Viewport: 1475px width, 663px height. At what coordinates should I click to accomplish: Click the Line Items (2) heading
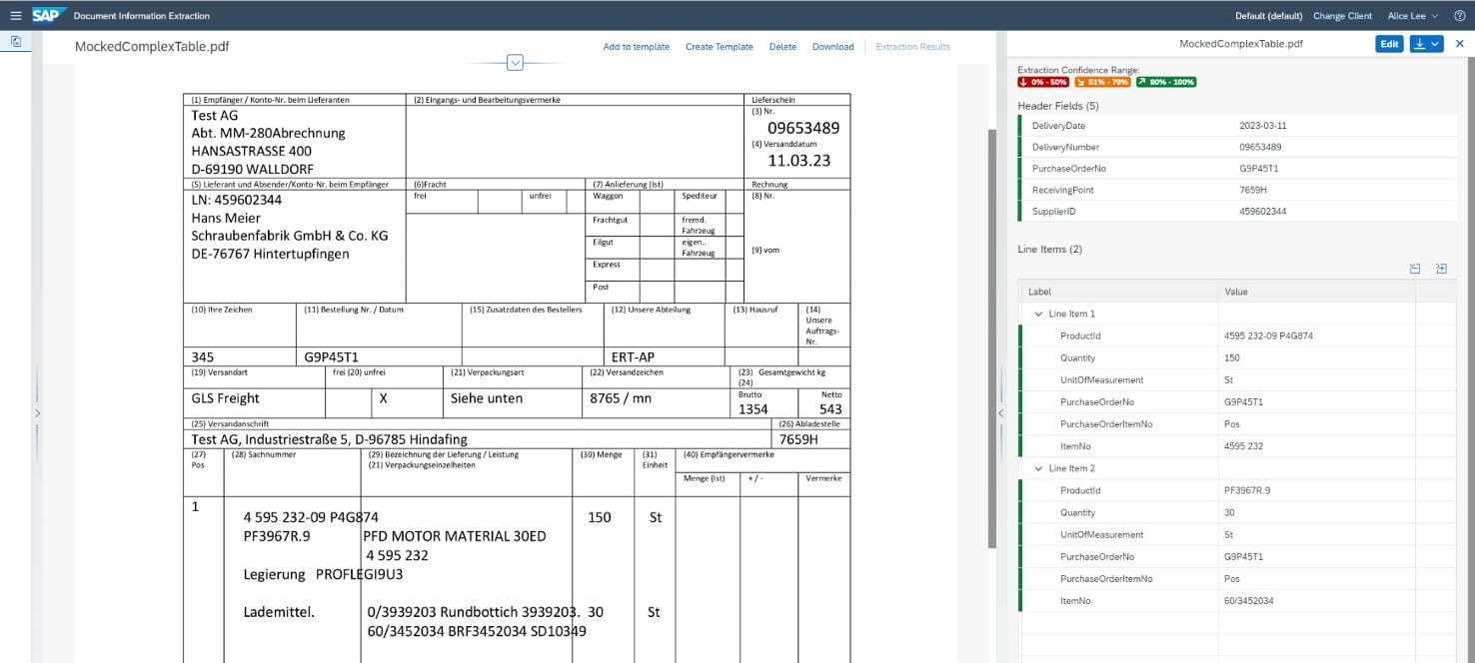tap(1049, 249)
